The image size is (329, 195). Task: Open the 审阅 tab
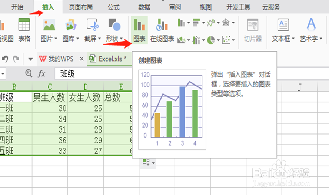coord(175,7)
